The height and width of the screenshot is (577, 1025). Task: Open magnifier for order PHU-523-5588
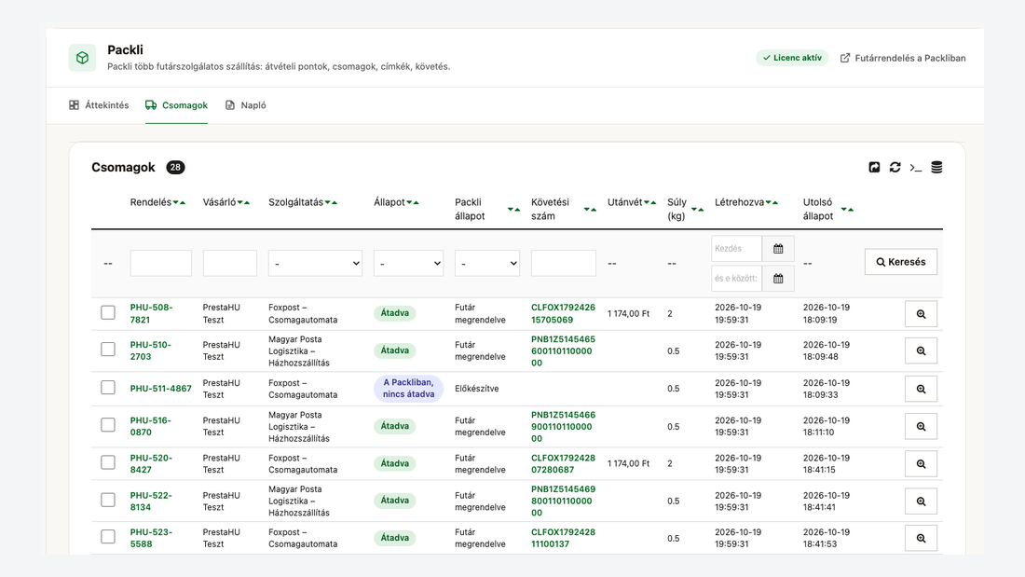pyautogui.click(x=921, y=539)
